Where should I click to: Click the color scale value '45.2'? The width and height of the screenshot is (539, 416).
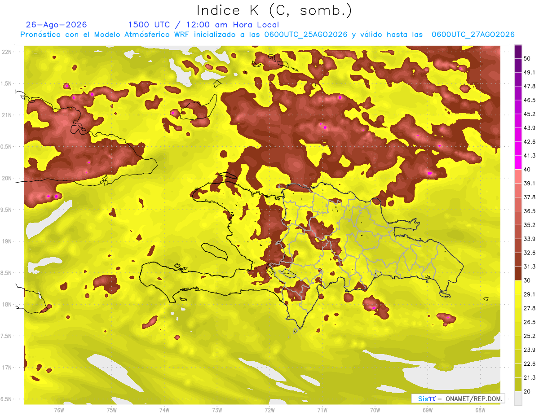point(529,114)
